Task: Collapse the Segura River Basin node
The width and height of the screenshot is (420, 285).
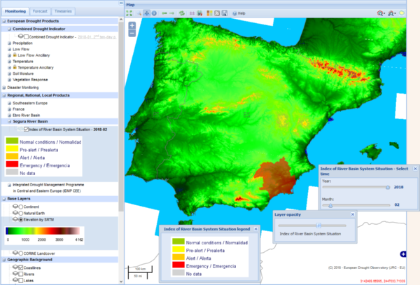Action: pyautogui.click(x=9, y=122)
